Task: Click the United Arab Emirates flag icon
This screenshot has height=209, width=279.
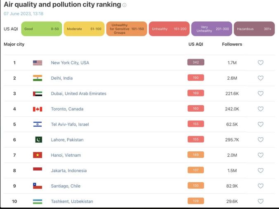Action: coord(38,94)
